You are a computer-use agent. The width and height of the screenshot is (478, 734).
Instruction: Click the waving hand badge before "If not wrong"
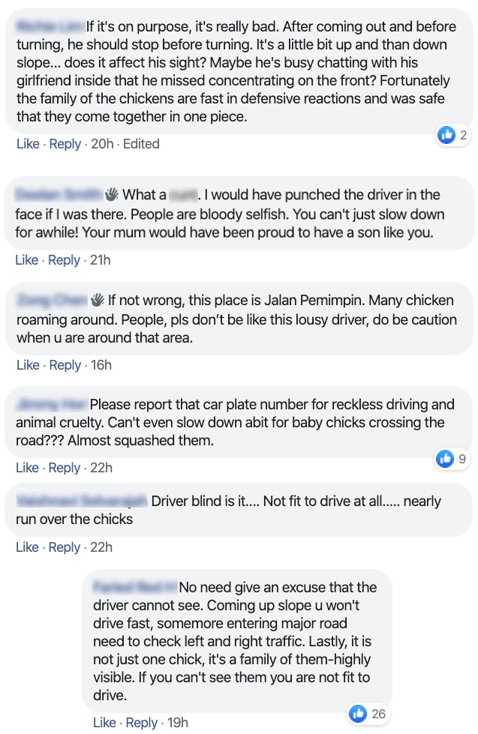click(x=98, y=300)
